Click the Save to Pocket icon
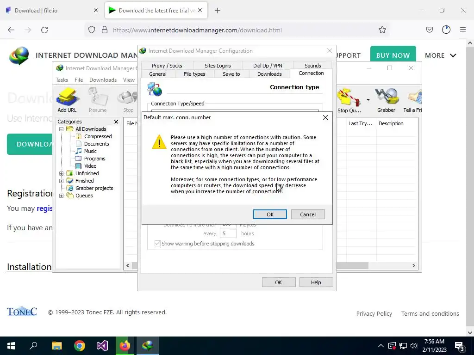This screenshot has height=355, width=474. pos(430,30)
